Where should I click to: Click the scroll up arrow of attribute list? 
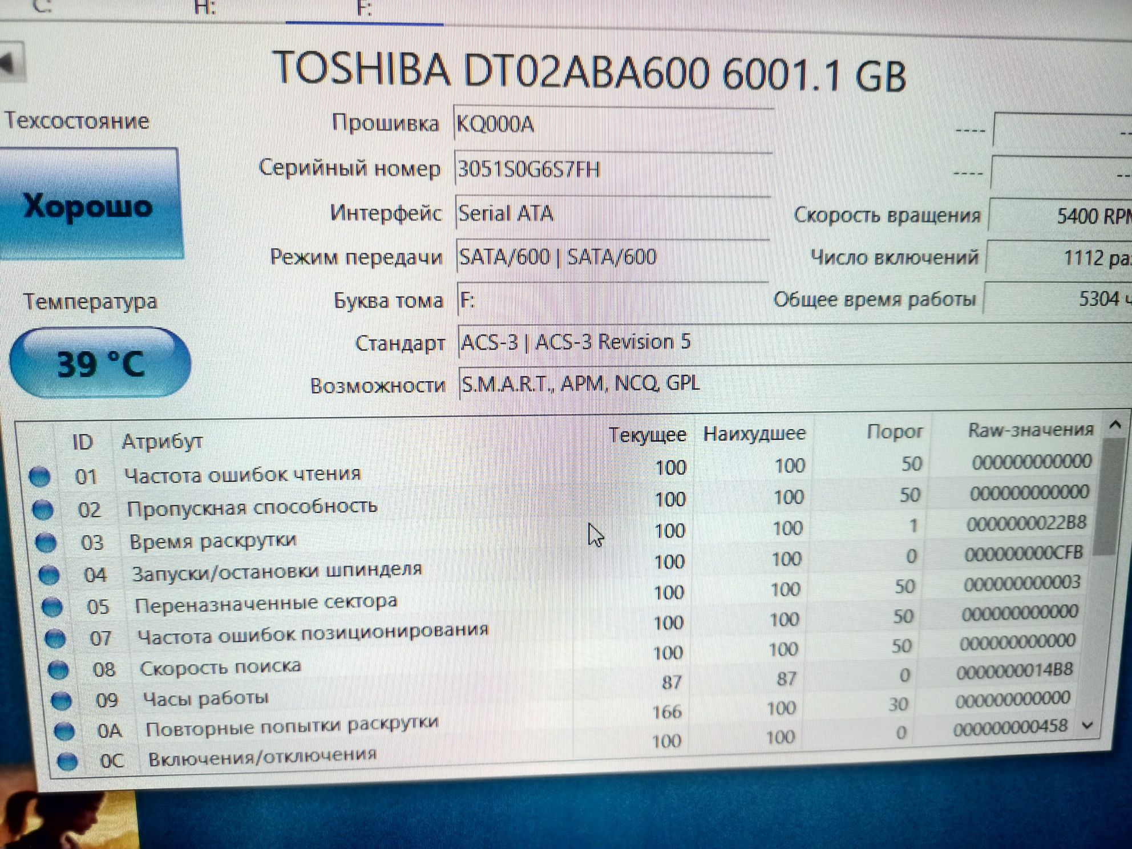[x=1115, y=424]
